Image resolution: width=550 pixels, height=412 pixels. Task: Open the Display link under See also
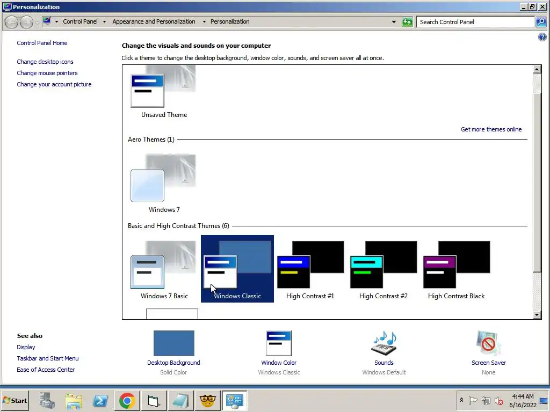26,347
